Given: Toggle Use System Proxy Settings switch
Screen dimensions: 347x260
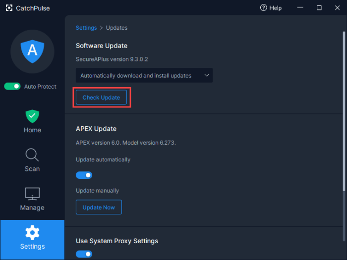Looking at the screenshot, I should pos(84,254).
